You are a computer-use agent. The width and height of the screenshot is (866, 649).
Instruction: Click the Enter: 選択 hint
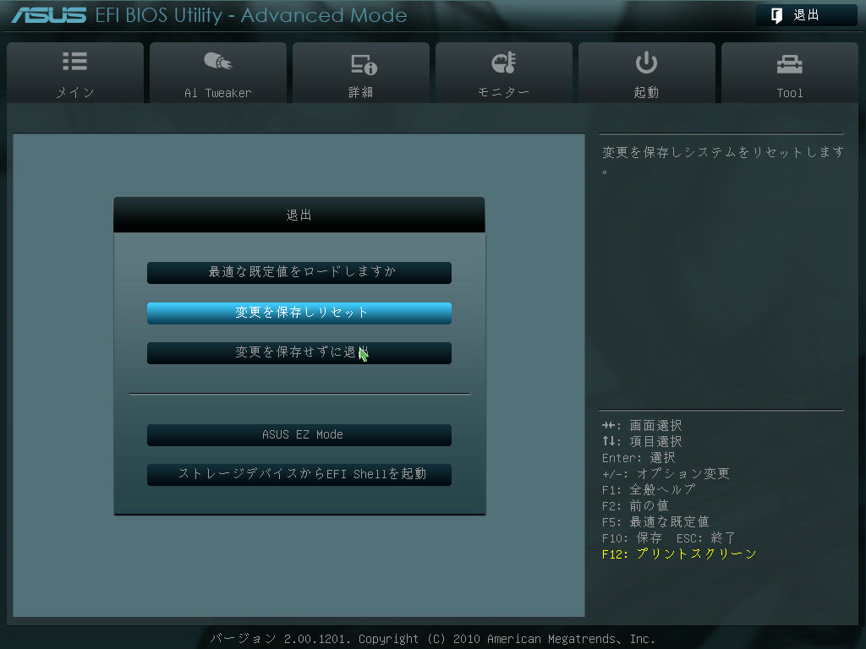(x=639, y=457)
